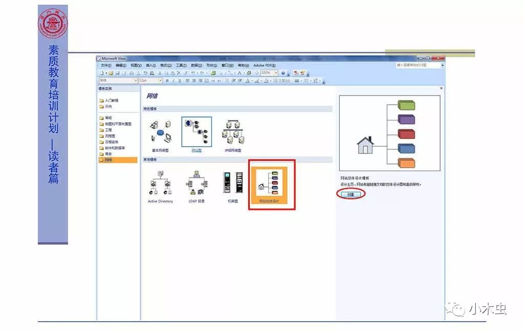Select the 常规 template category

tap(105, 118)
